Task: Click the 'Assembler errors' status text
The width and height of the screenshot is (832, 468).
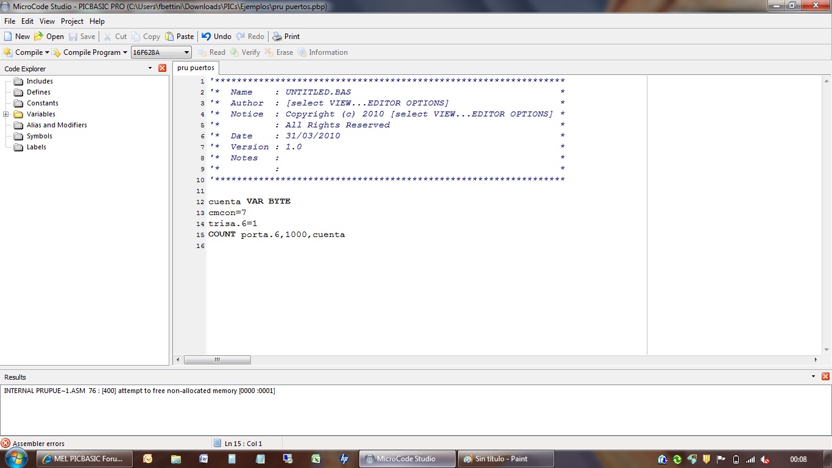Action: point(38,444)
